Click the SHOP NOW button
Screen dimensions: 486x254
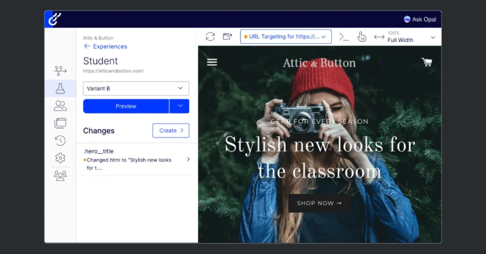320,203
